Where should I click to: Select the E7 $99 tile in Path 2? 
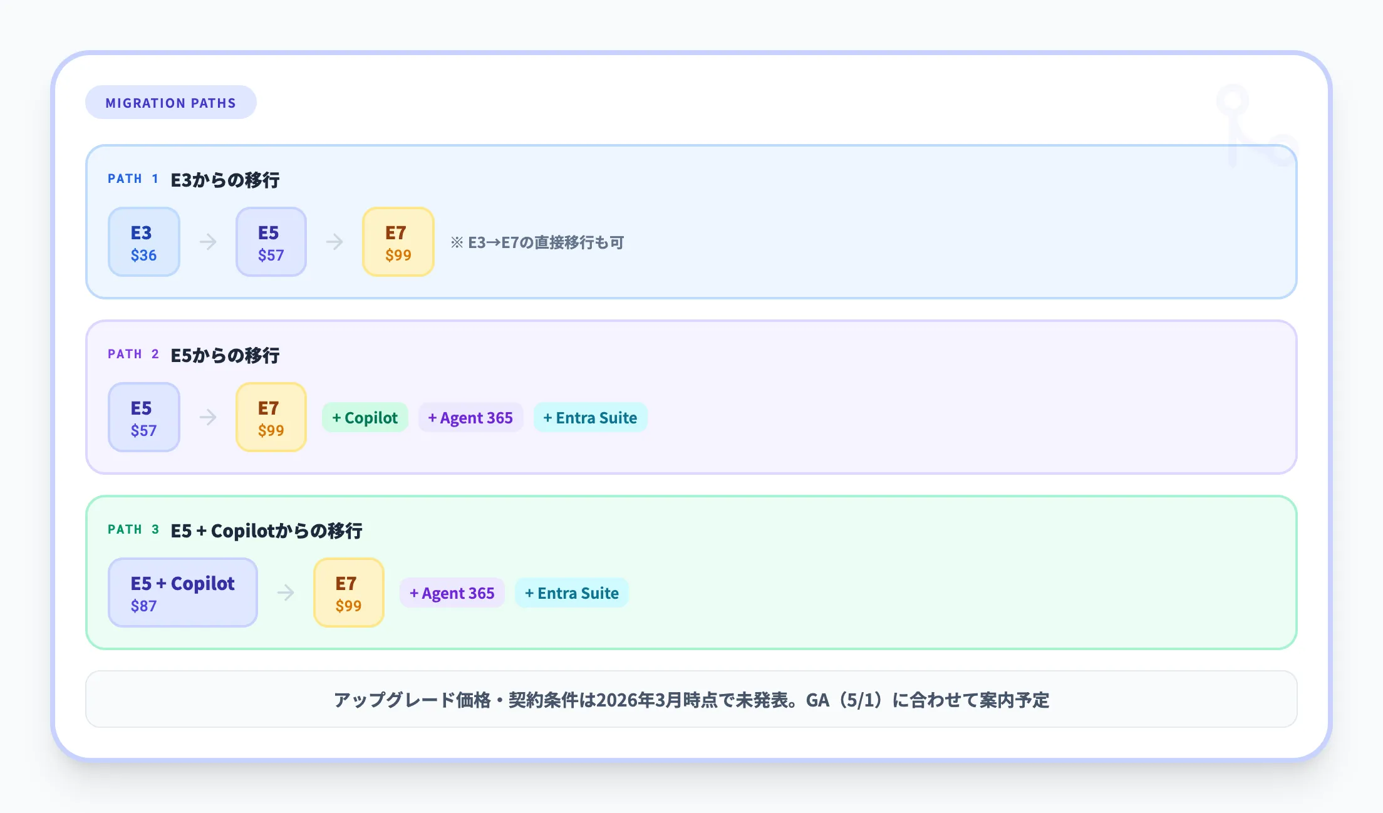click(271, 418)
